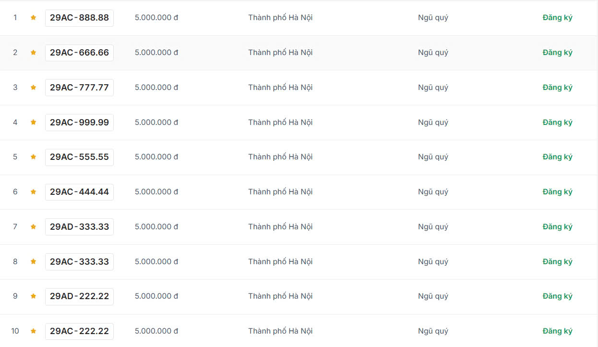Click Đăng ký in the 29AC-999.99 row
Image resolution: width=598 pixels, height=347 pixels.
pos(557,123)
